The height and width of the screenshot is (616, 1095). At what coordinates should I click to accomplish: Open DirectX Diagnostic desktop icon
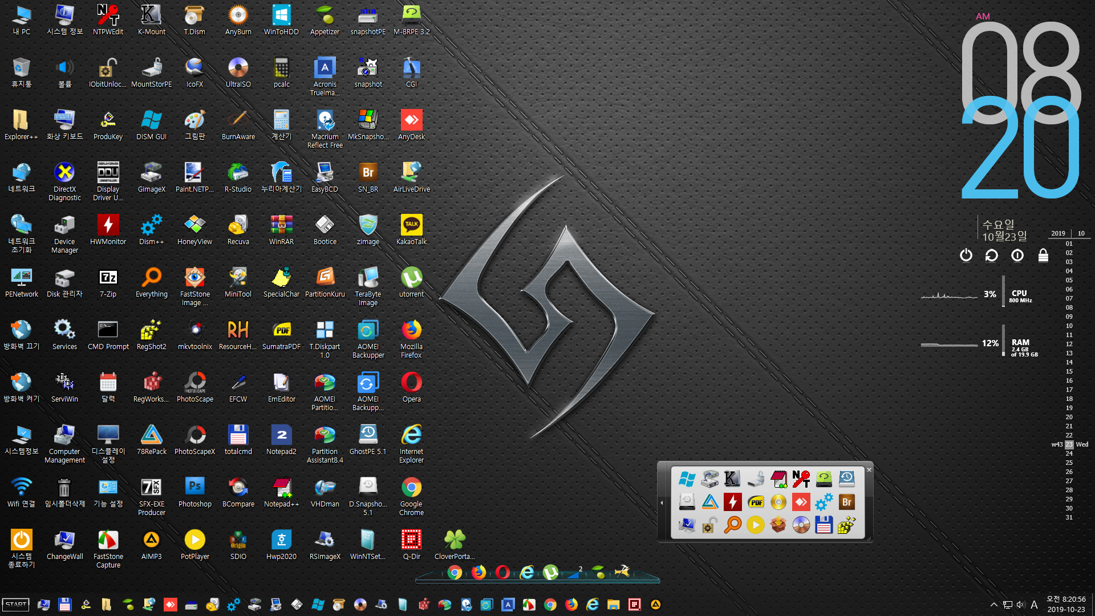64,181
